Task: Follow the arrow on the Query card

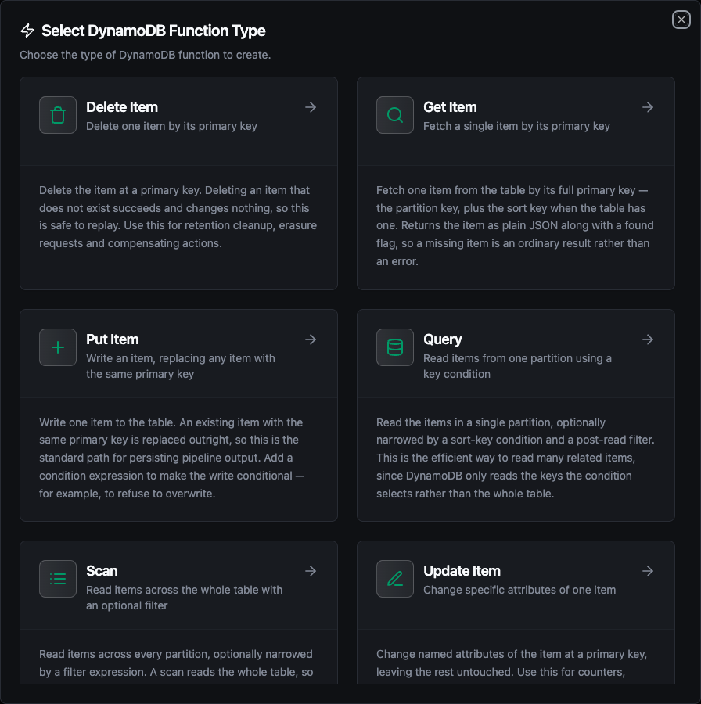Action: (648, 339)
